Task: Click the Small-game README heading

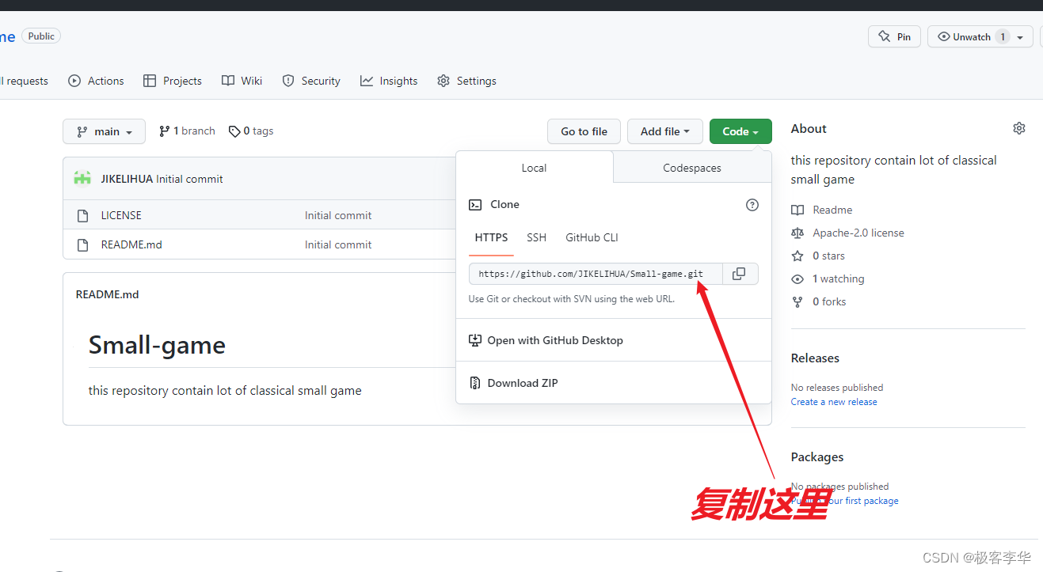Action: pos(157,345)
